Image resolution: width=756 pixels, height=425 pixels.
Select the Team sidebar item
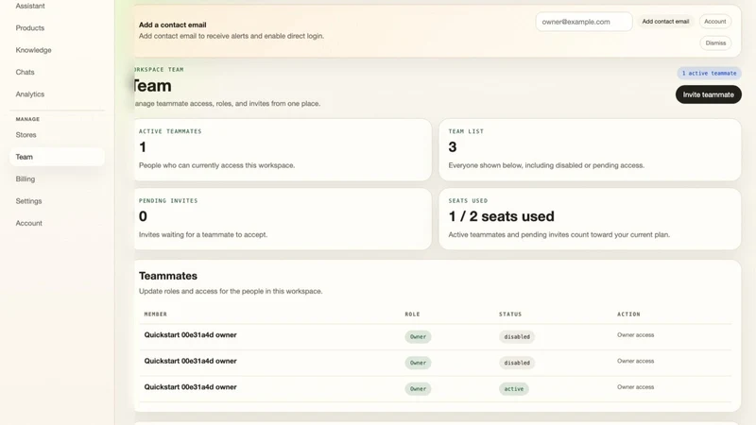(57, 157)
